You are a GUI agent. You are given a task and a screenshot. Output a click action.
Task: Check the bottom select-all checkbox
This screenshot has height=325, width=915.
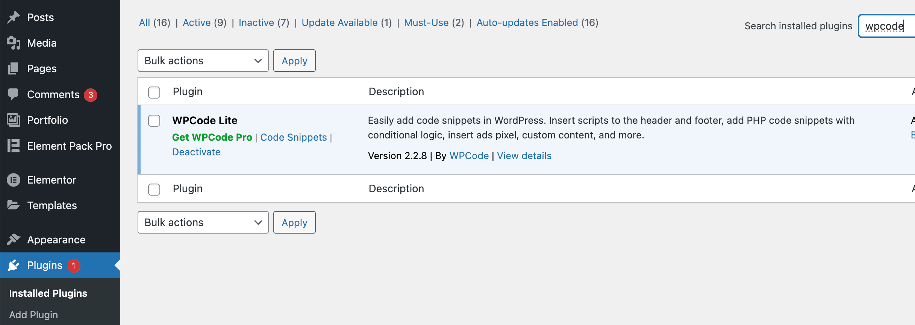(x=154, y=189)
